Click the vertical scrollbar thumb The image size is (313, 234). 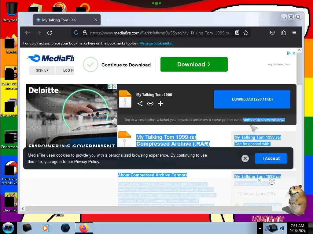[299, 69]
